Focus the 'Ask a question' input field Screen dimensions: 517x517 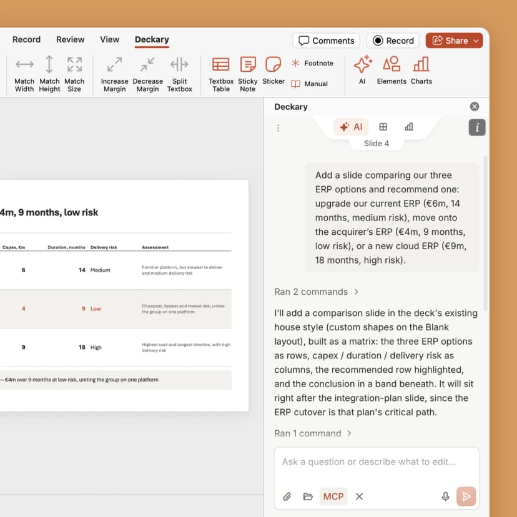(x=377, y=462)
